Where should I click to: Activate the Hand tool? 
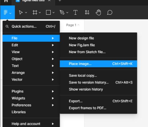[98, 12]
